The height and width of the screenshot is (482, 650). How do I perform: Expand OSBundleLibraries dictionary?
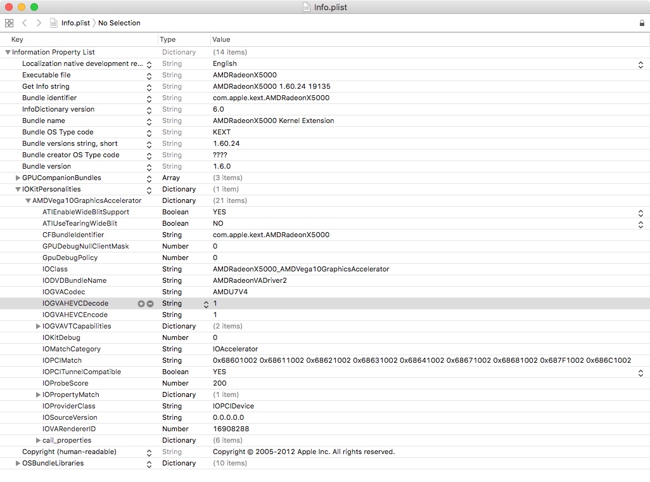[18, 464]
